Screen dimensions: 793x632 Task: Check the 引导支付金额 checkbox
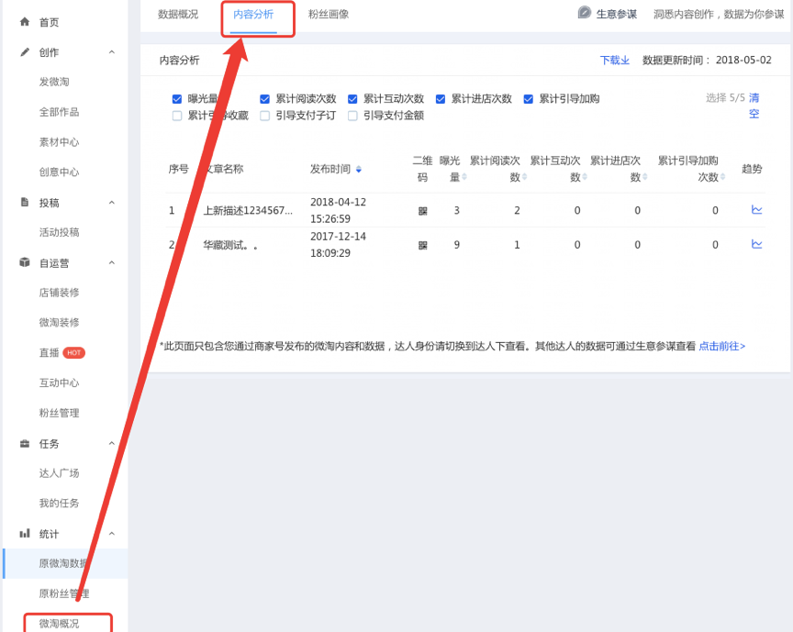(353, 116)
